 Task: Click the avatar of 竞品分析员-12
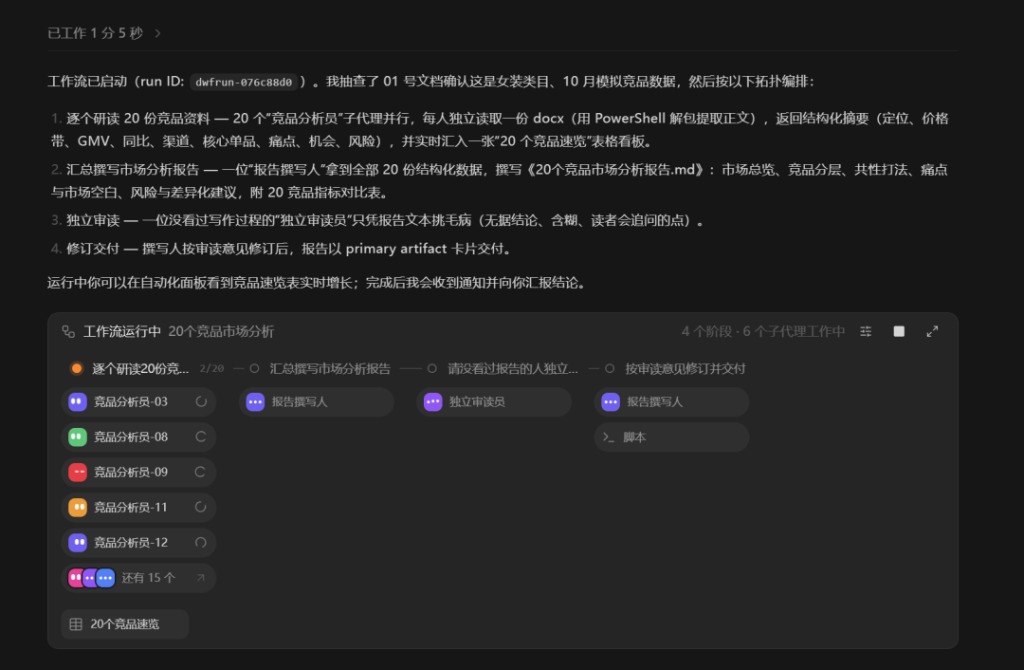tap(78, 543)
